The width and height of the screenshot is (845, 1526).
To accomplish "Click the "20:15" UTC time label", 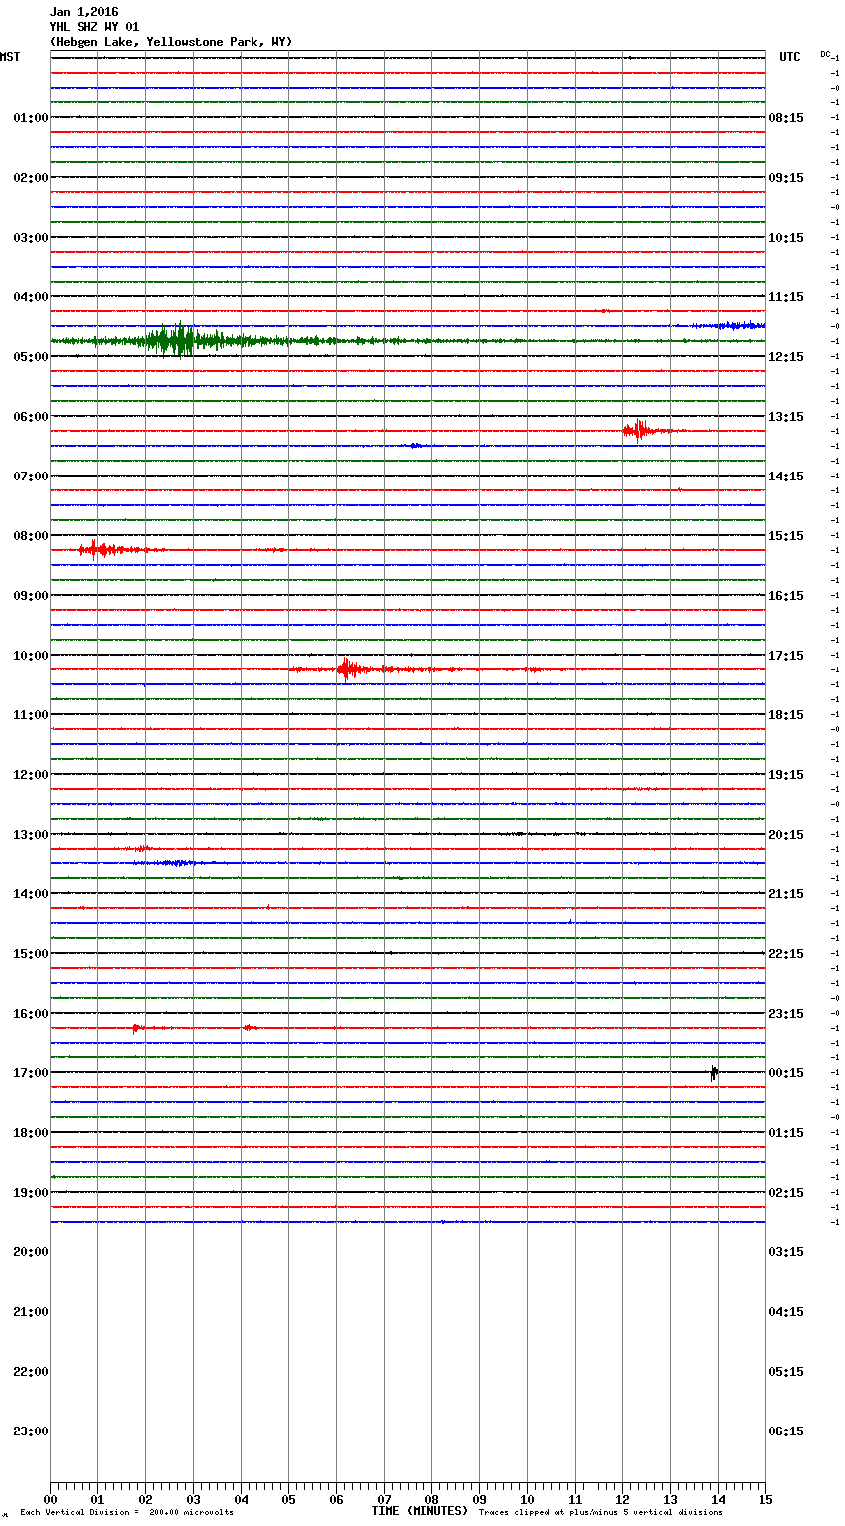I will pyautogui.click(x=786, y=835).
